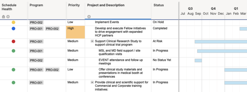
Task: Click info icon in Schedule Health header
Action: click(x=8, y=17)
